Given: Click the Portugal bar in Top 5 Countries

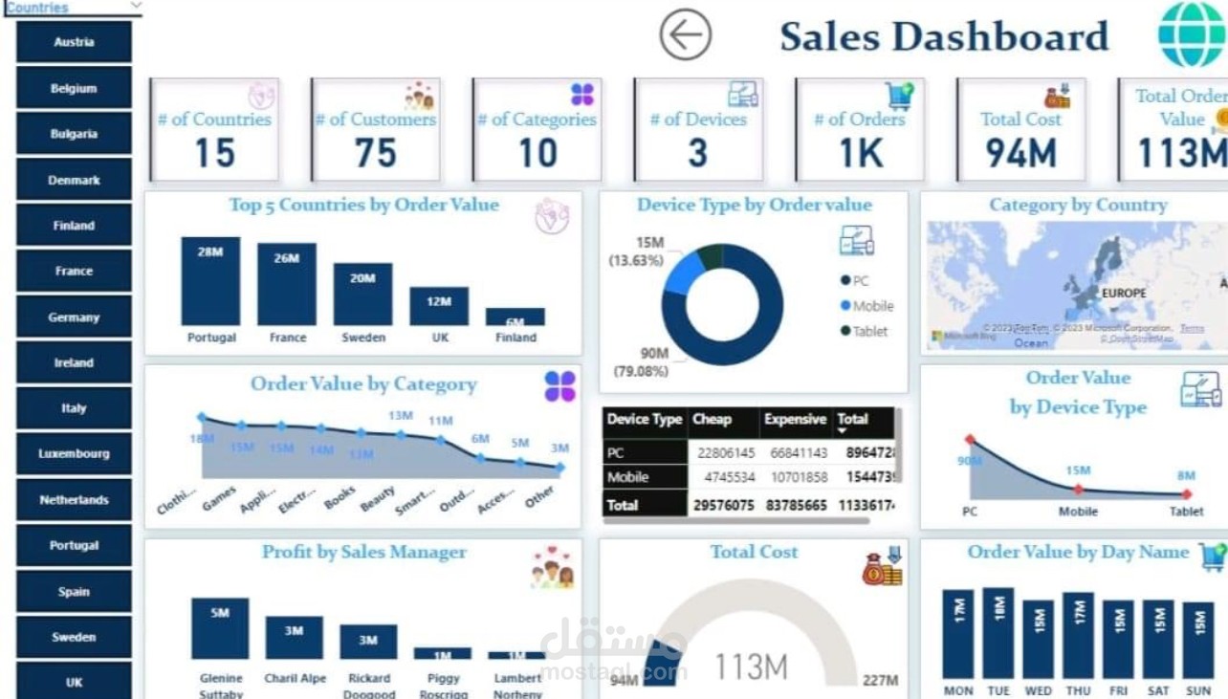Looking at the screenshot, I should [210, 281].
